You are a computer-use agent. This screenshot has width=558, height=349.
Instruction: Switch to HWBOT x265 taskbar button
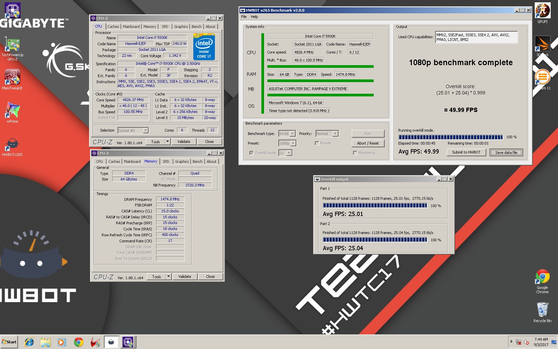click(x=111, y=342)
